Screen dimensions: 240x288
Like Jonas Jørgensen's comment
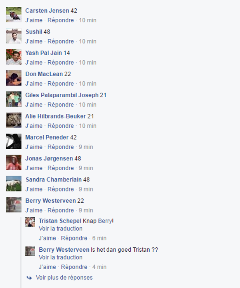tap(34, 168)
